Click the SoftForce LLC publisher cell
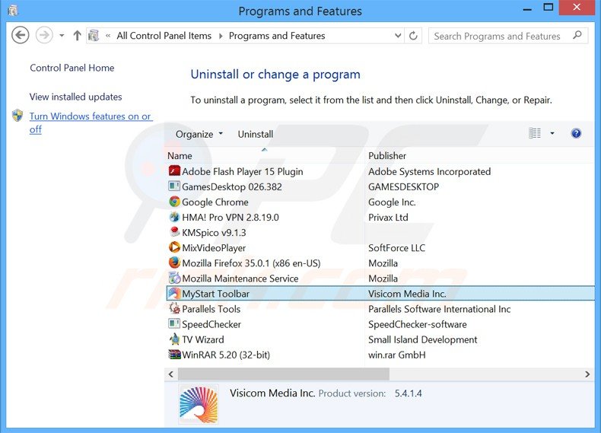 pyautogui.click(x=396, y=248)
